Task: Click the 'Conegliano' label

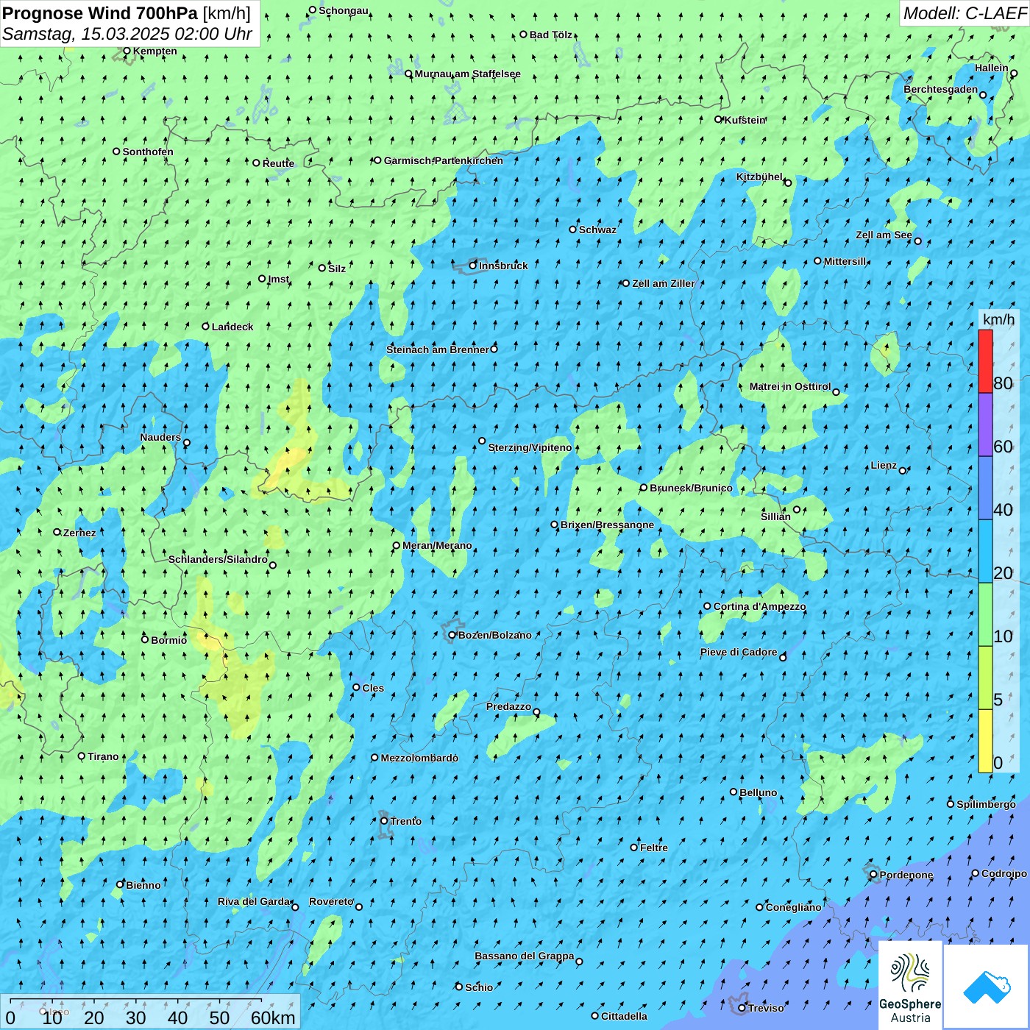Action: point(793,907)
